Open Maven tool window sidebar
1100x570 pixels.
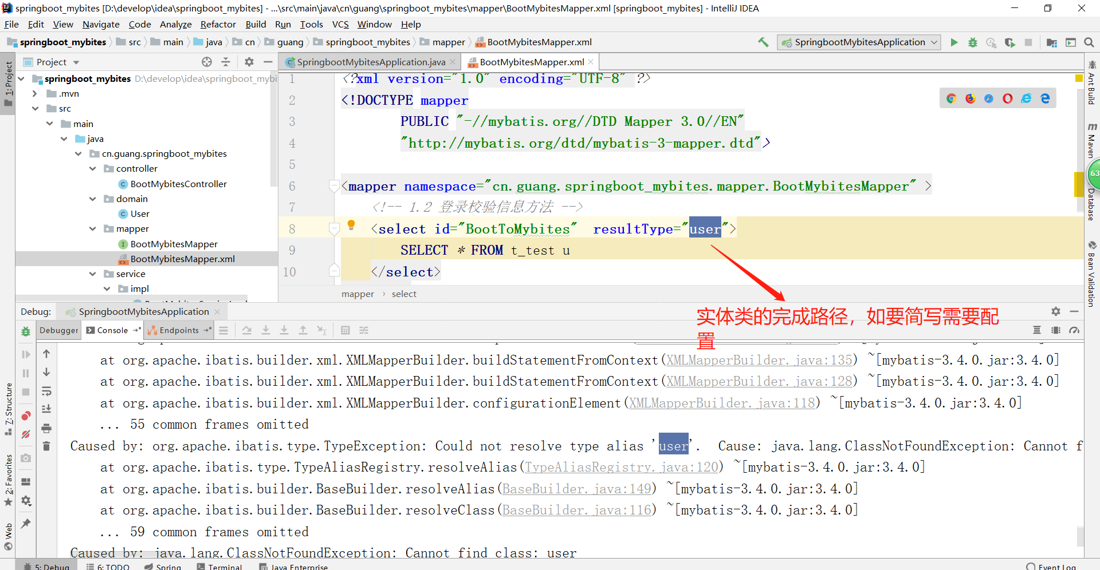1091,140
